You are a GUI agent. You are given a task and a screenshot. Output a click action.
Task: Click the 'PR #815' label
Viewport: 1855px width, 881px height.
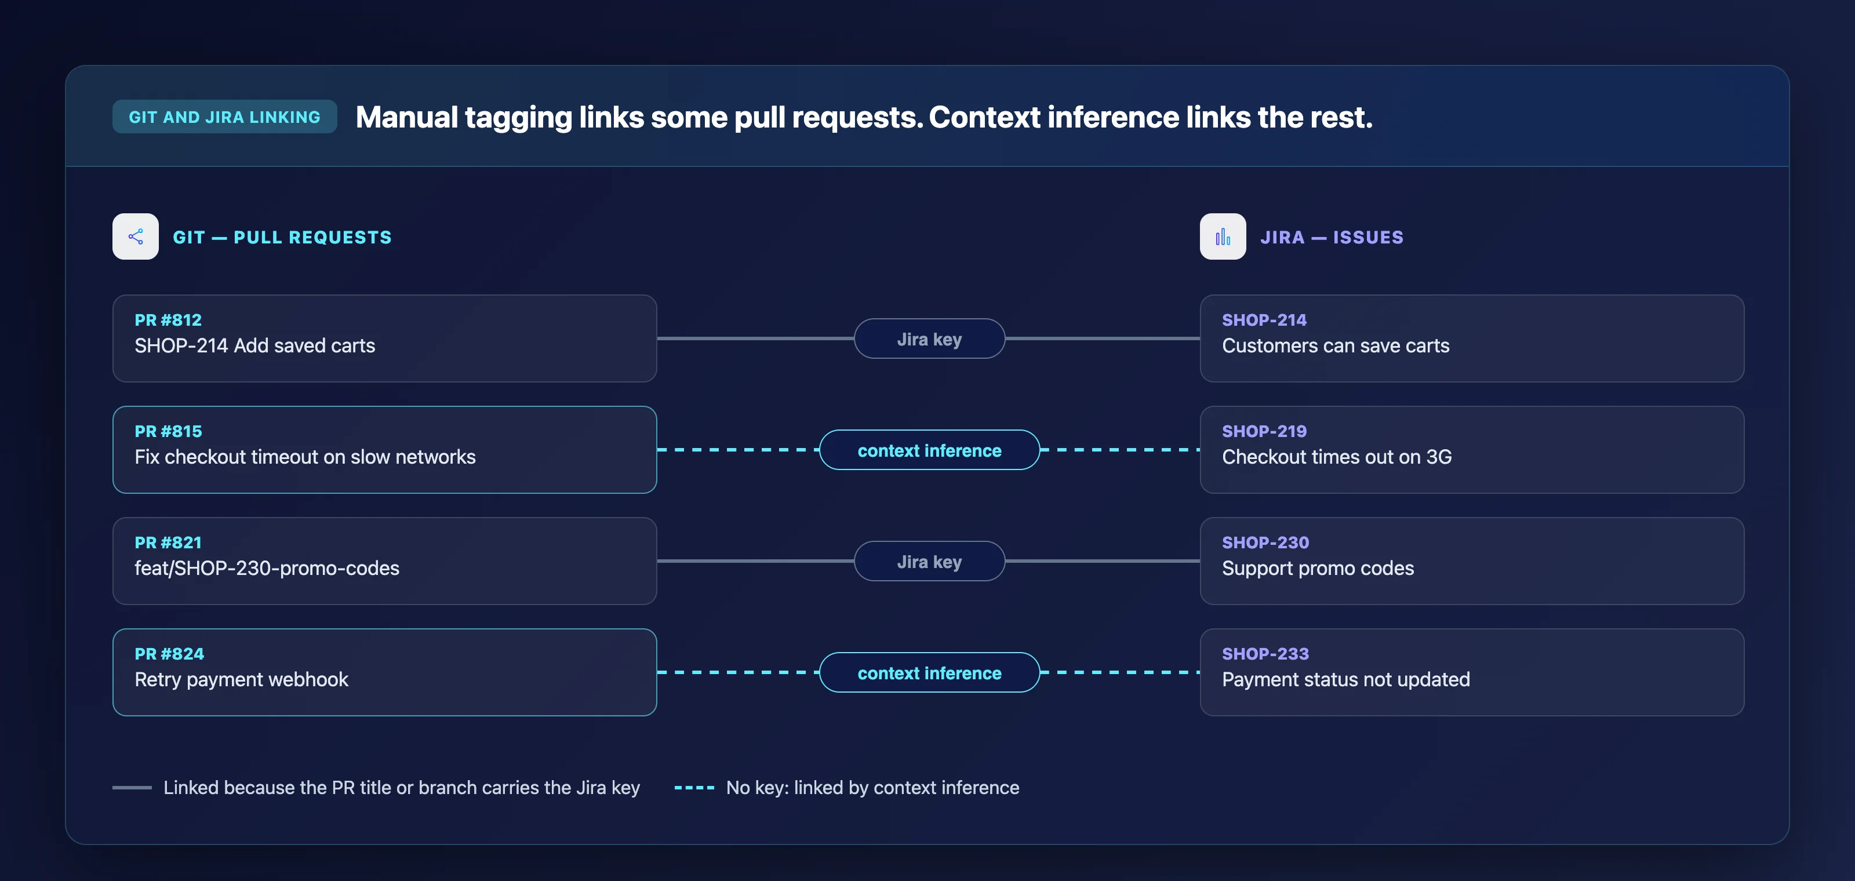168,431
